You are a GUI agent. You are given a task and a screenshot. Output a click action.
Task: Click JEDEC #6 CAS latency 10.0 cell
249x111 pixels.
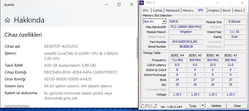[x=213, y=65]
